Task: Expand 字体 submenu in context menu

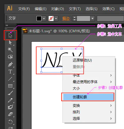Action: click(x=89, y=75)
